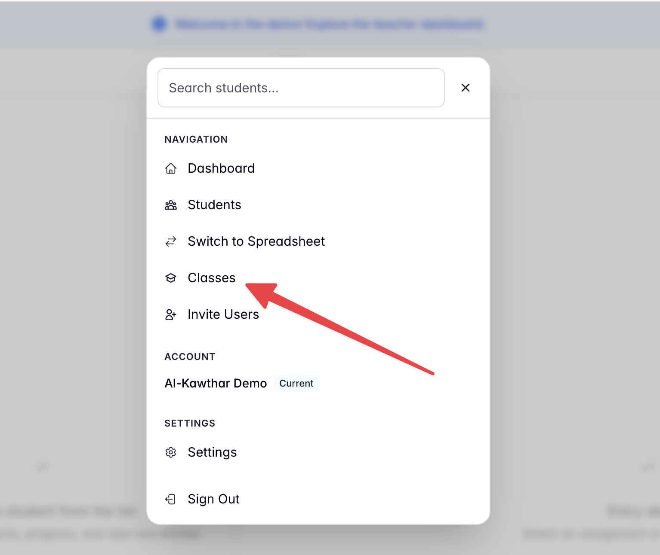660x555 pixels.
Task: Select Invite Users from navigation
Action: pos(223,314)
